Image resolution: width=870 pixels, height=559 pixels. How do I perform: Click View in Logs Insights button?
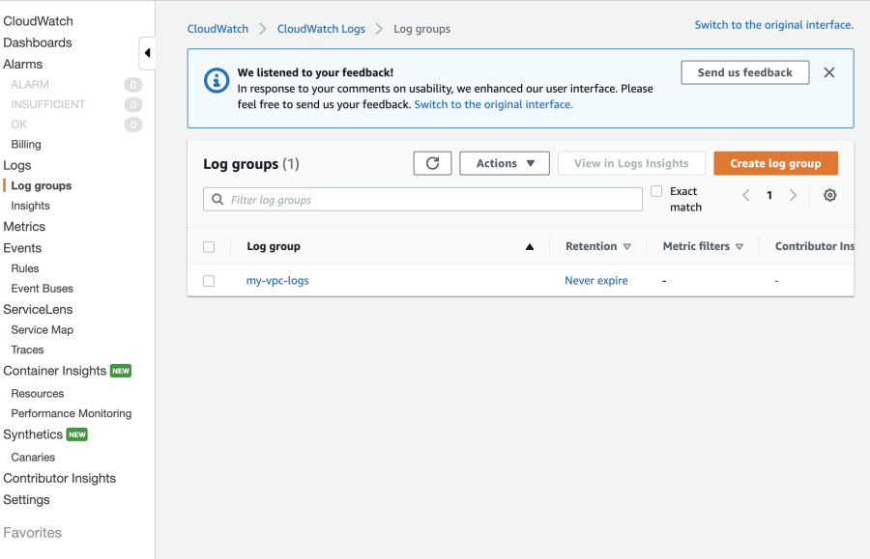point(631,163)
